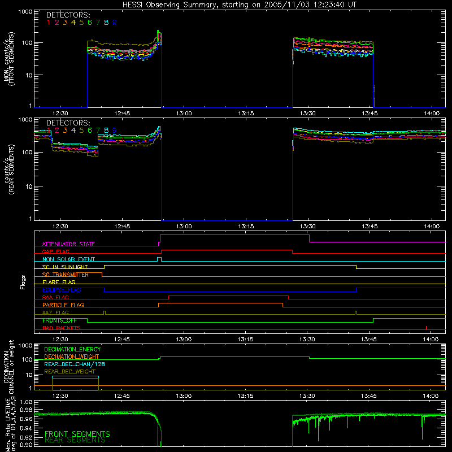Click the red BAD_PACKETS spike marker near 14:00
This screenshot has height=452, width=452.
(x=427, y=328)
